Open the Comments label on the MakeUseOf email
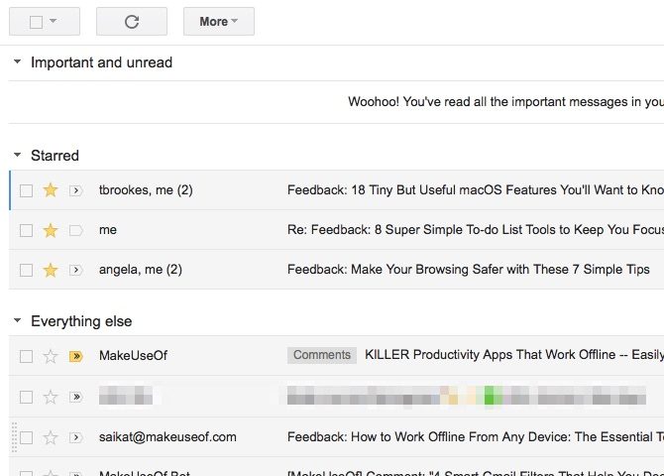This screenshot has width=664, height=476. (322, 355)
